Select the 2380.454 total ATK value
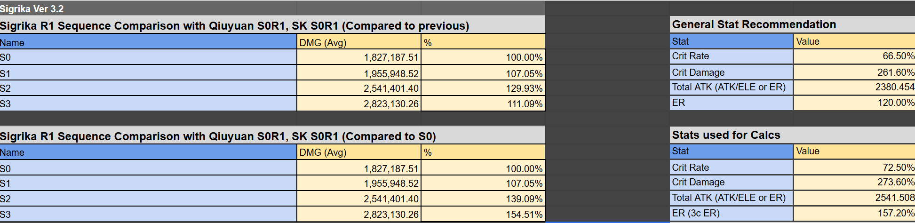Screen dimensions: 915x223 (854, 87)
